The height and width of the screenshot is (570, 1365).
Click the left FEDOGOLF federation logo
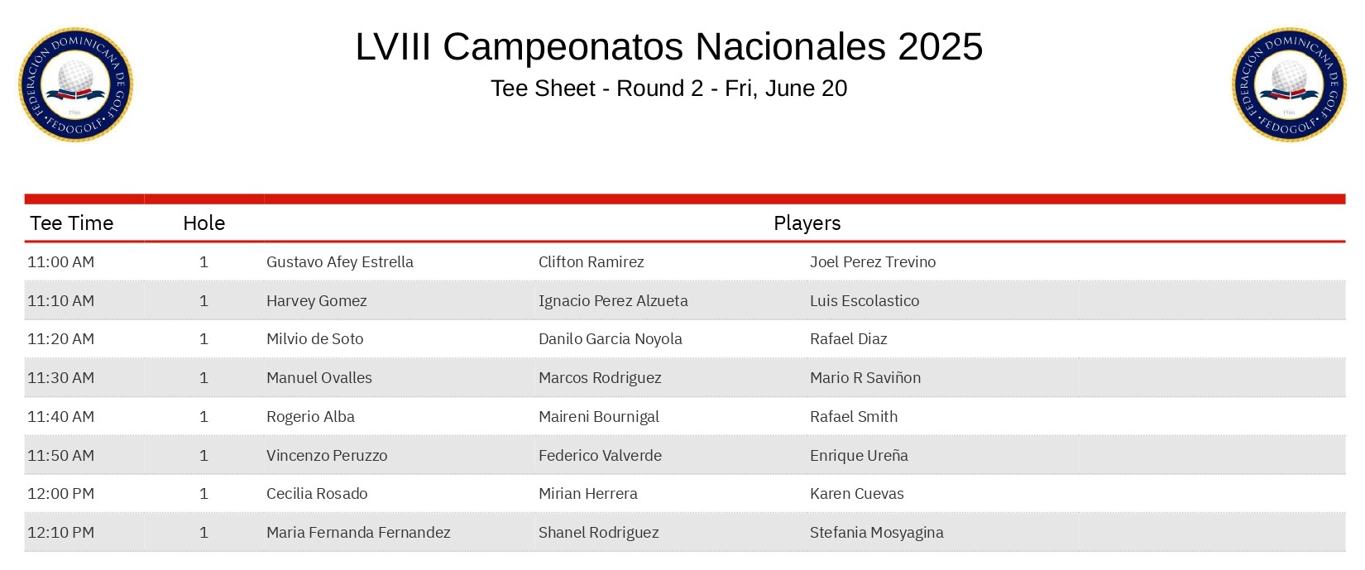point(75,84)
